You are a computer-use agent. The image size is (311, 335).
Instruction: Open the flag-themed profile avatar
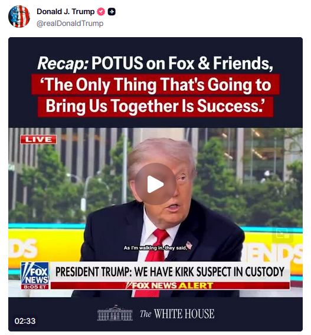tap(19, 17)
